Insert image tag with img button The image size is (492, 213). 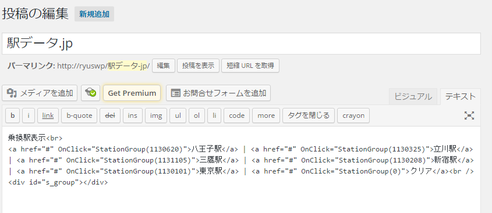pos(156,115)
